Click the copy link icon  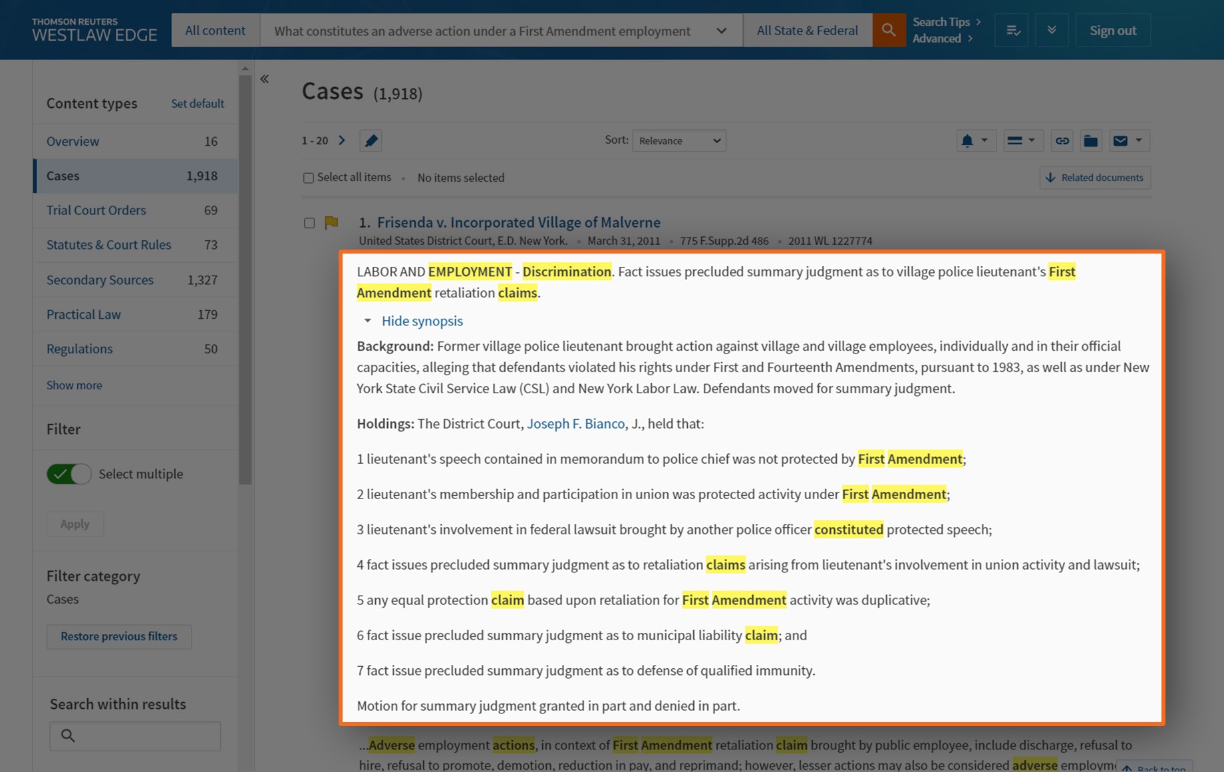1062,140
